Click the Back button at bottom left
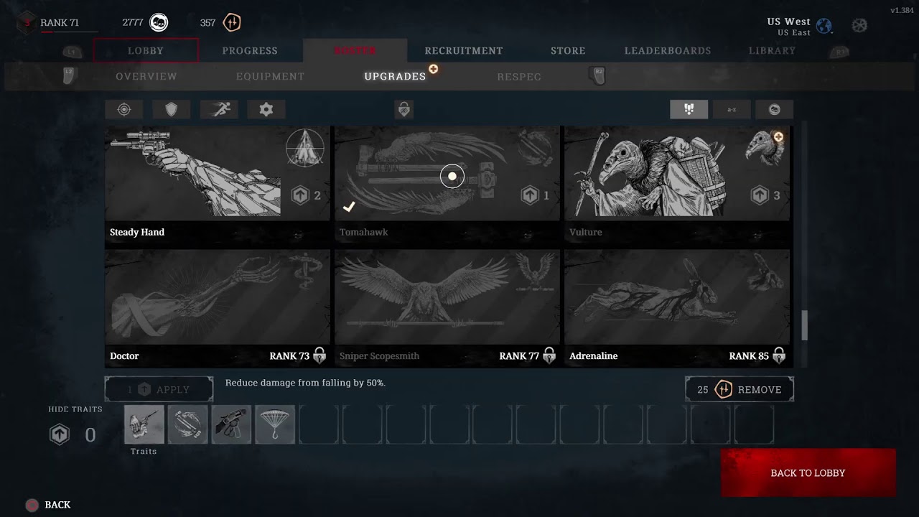 click(x=48, y=505)
